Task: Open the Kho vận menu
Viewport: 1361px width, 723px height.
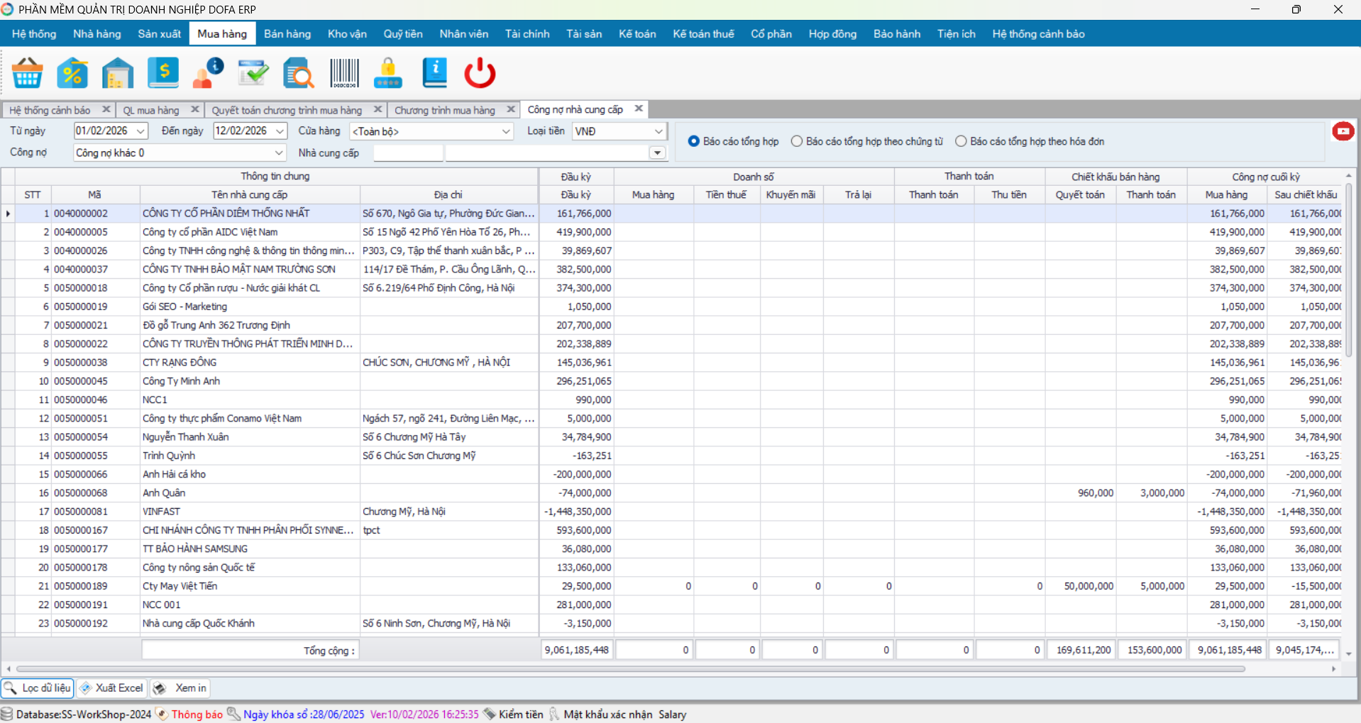Action: tap(347, 34)
